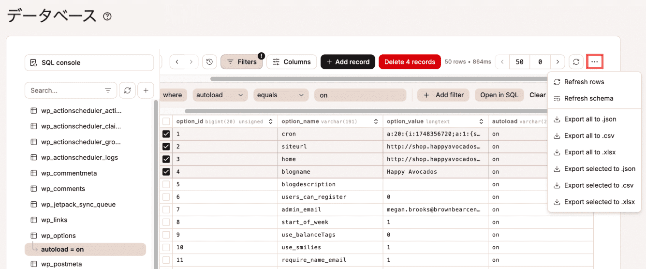Uncheck the row with option_id 1

pyautogui.click(x=166, y=134)
